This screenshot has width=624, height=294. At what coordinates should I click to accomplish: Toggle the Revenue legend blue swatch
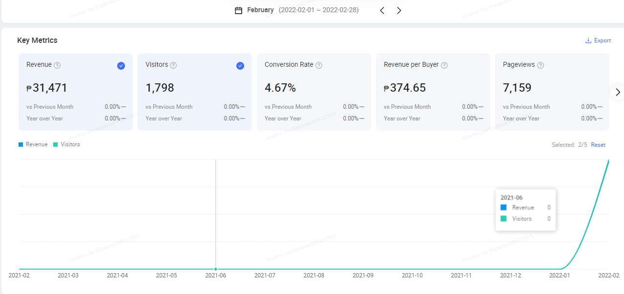pos(21,144)
